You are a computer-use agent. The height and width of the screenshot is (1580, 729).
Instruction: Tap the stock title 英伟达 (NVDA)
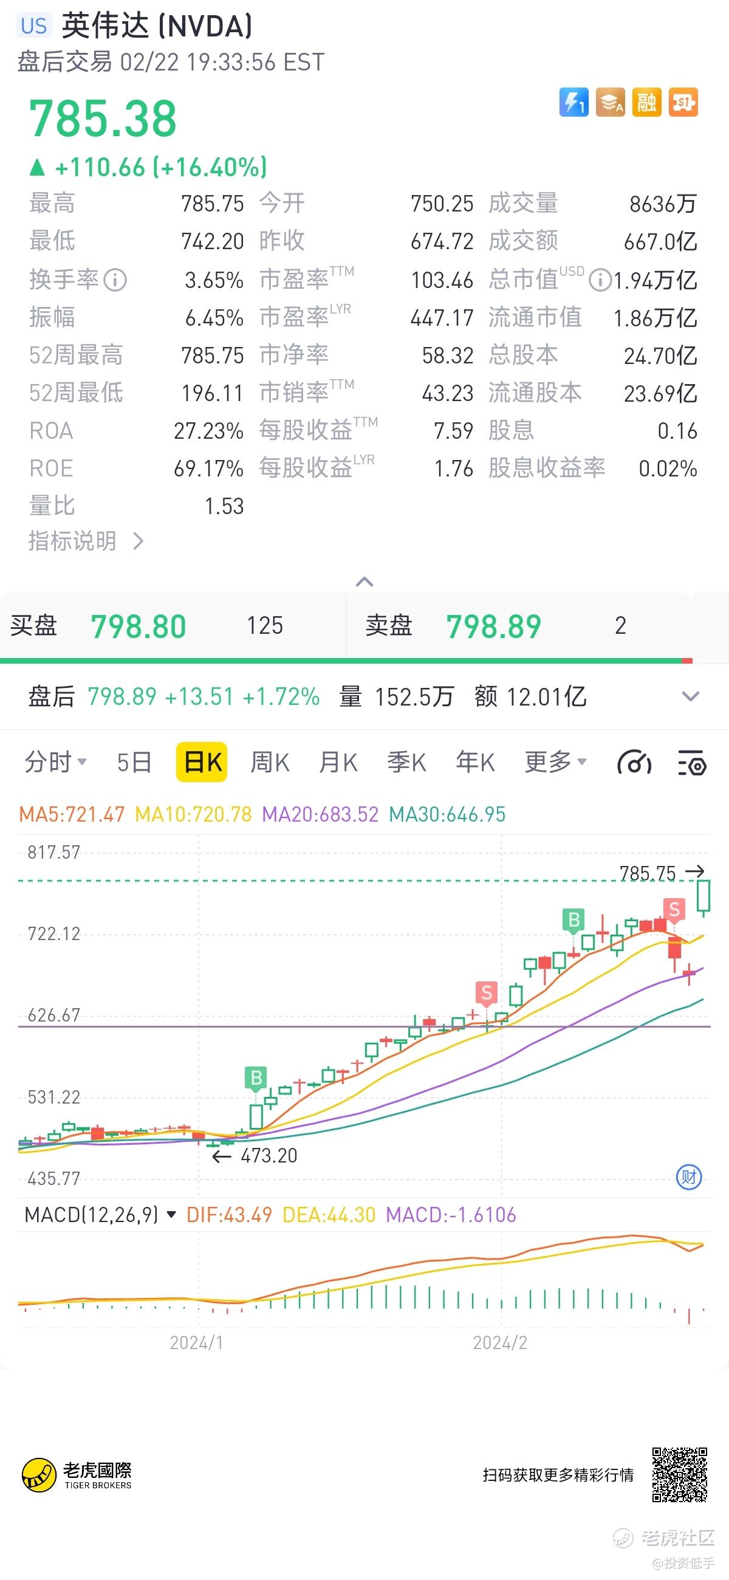pos(157,26)
